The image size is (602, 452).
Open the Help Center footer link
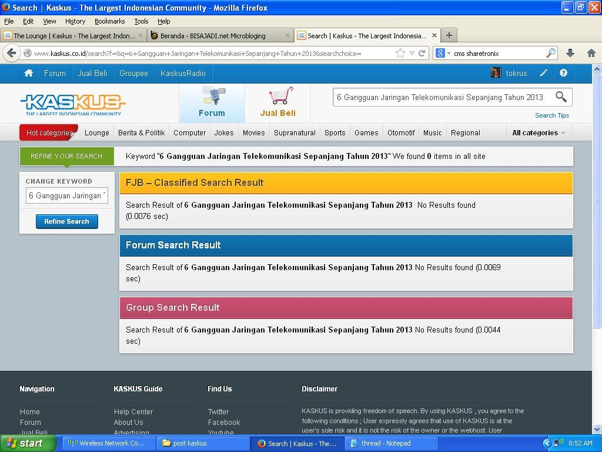[x=133, y=411]
